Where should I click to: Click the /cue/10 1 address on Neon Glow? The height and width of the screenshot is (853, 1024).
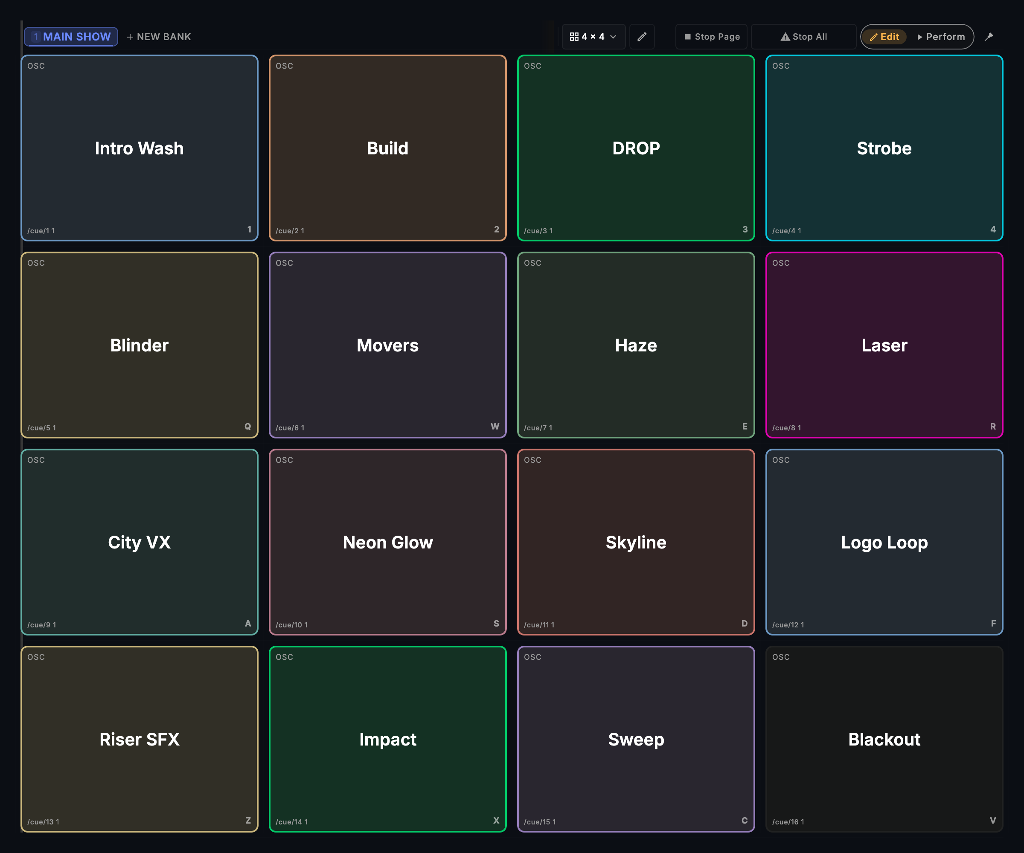click(291, 625)
